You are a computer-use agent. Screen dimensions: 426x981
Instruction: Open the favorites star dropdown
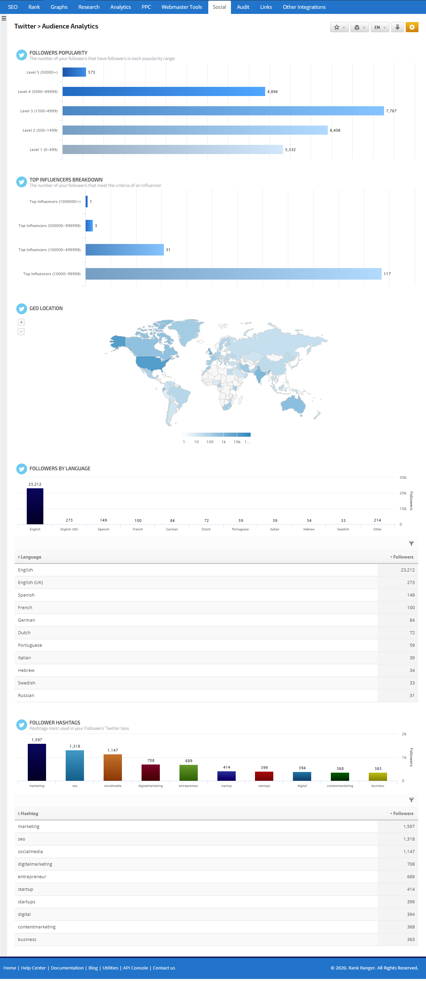pos(339,27)
